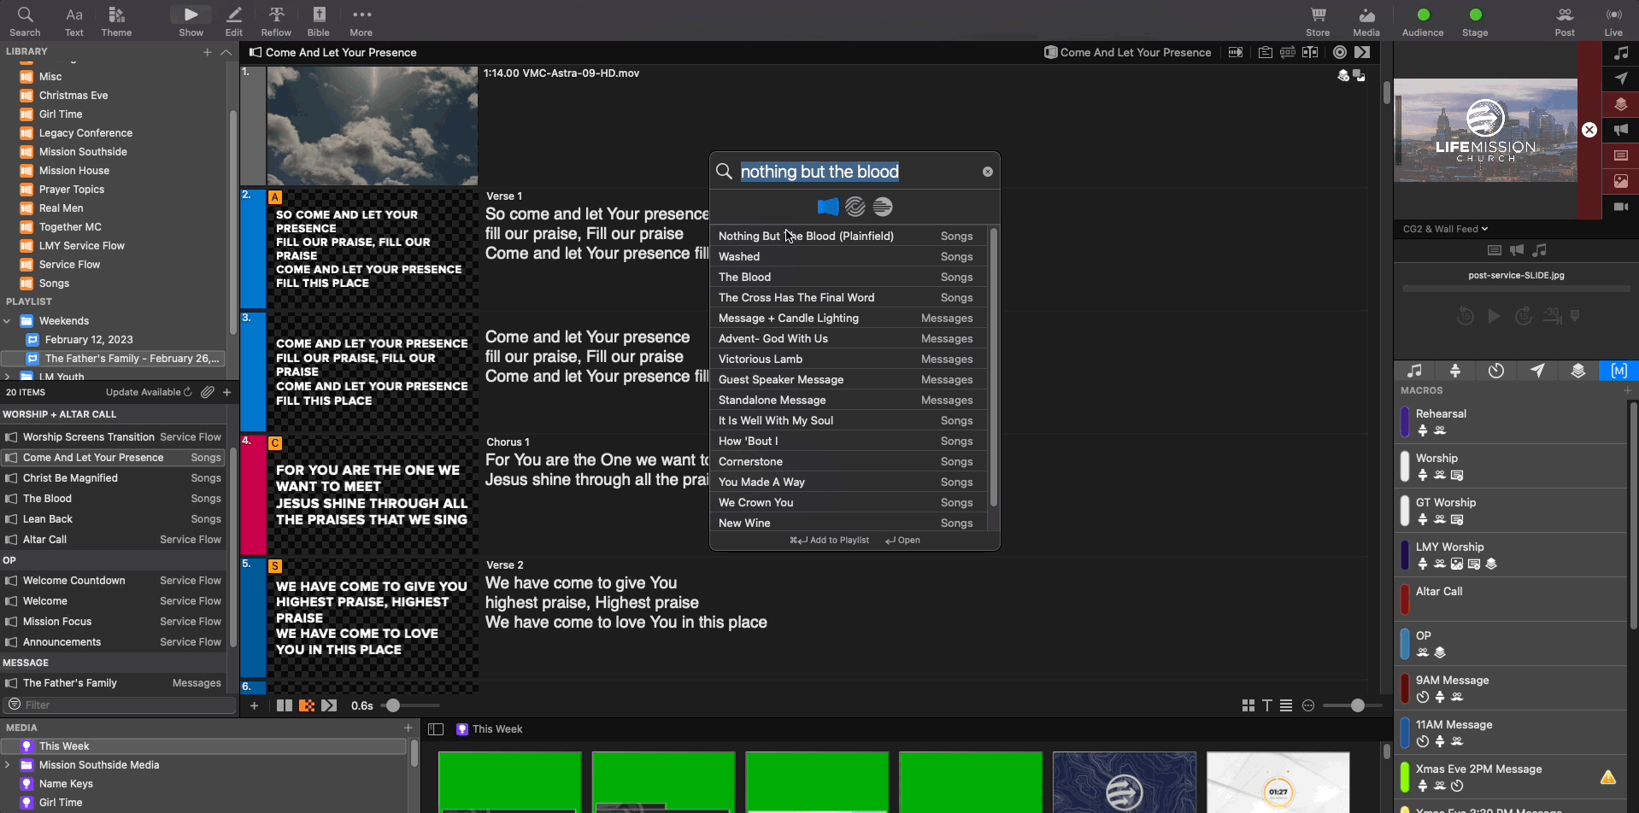Click the Clear All X button
Image resolution: width=1639 pixels, height=813 pixels.
pos(1589,130)
